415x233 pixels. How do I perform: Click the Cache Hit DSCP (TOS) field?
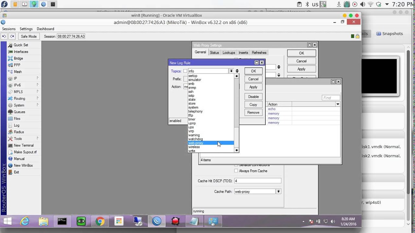pyautogui.click(x=257, y=181)
